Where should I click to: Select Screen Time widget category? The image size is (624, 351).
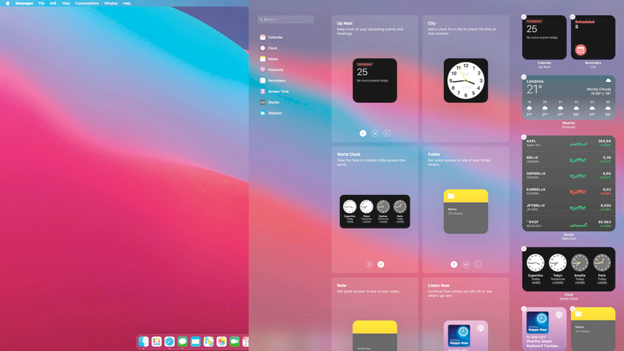point(278,91)
